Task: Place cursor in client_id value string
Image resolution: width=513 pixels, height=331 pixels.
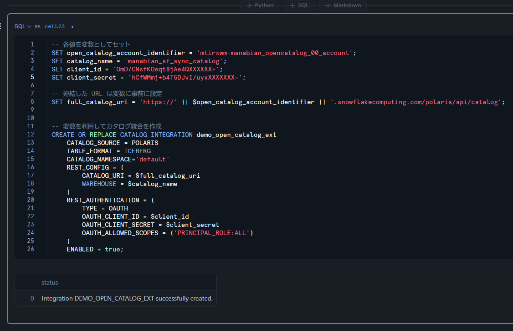Action: pyautogui.click(x=166, y=69)
